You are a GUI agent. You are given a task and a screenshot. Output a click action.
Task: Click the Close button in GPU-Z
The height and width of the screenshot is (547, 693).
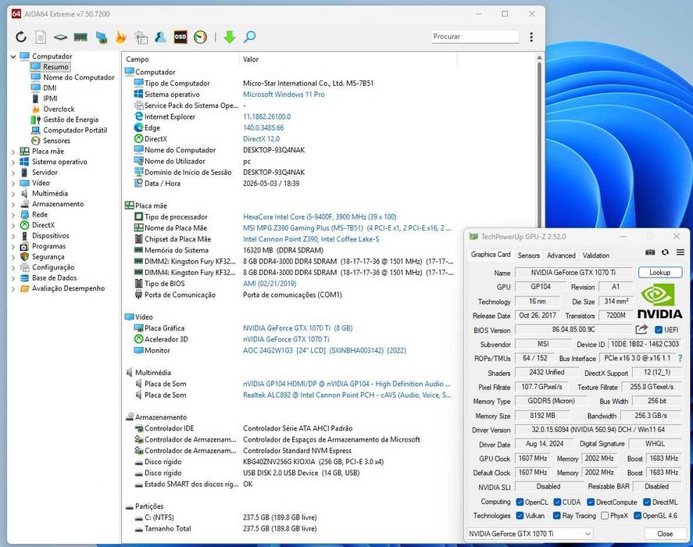click(665, 534)
